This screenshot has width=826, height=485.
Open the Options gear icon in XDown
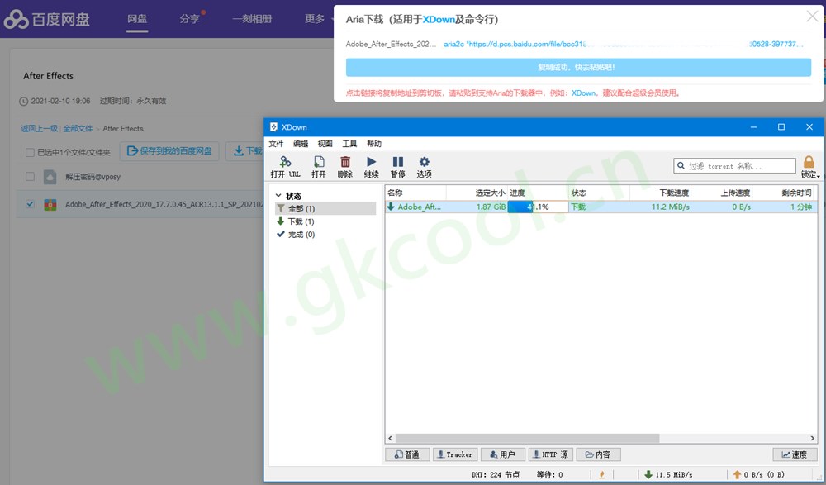424,161
